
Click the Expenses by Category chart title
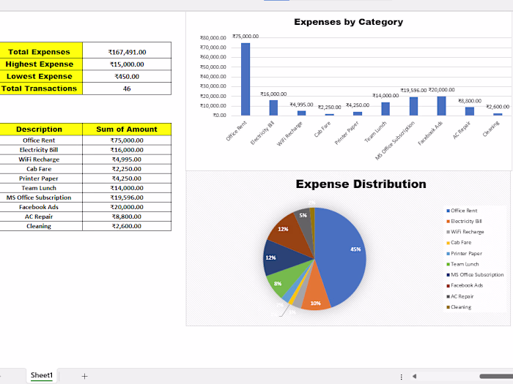[x=348, y=22]
